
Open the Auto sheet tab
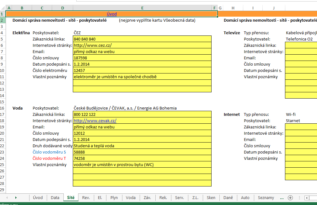tap(245, 198)
